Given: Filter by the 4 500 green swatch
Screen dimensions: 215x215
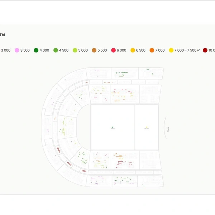Looking at the screenshot, I should pyautogui.click(x=56, y=51).
